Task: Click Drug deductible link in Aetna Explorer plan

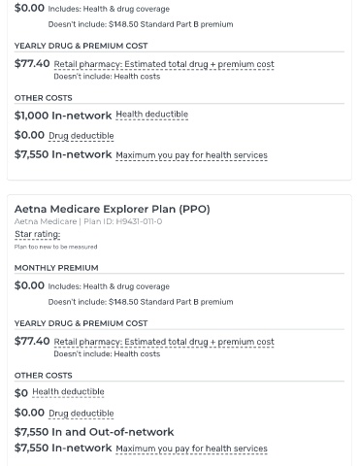Action: click(81, 414)
